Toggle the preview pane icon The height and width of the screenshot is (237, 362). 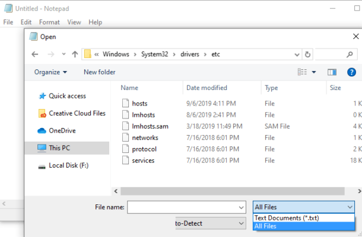(x=332, y=72)
